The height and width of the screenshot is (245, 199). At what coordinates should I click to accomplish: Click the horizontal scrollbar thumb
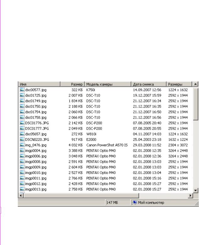pyautogui.click(x=81, y=195)
